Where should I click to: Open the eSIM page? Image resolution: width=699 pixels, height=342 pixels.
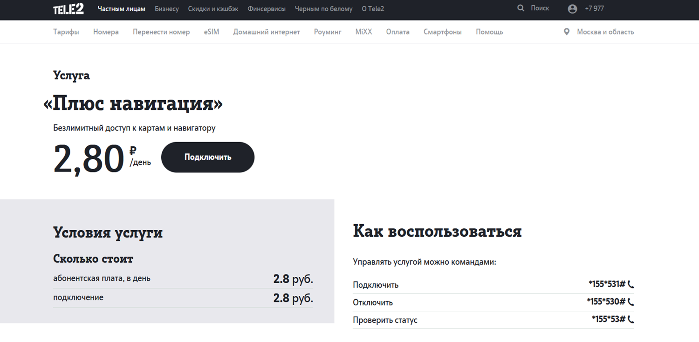(x=212, y=32)
